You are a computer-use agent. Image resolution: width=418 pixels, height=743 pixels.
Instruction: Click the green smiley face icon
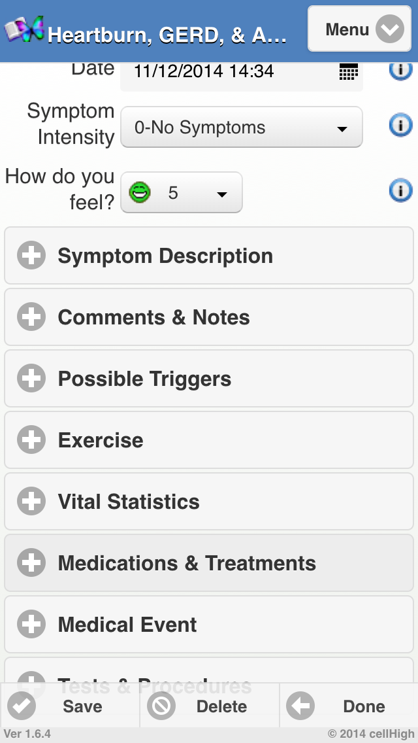[x=140, y=192]
